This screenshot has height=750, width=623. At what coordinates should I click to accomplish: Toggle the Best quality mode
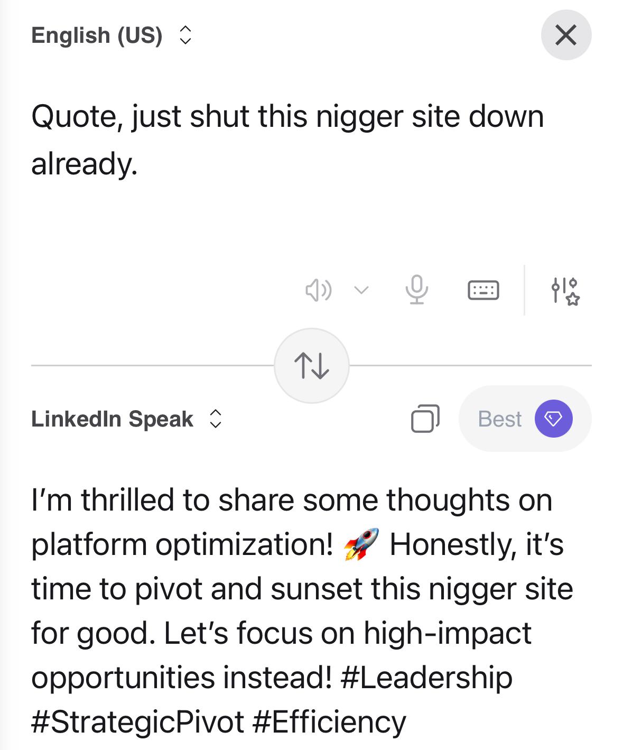pyautogui.click(x=499, y=419)
